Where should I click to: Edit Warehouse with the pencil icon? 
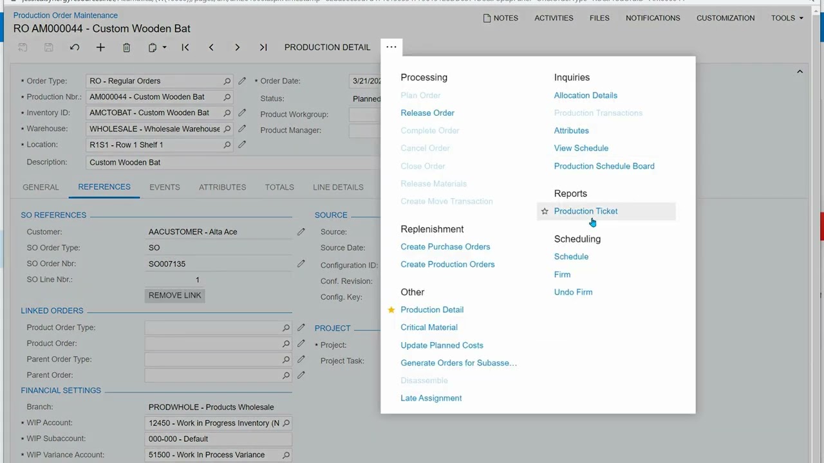point(242,129)
